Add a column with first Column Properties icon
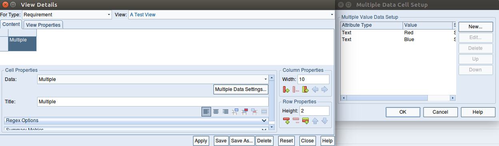The image size is (499, 146). [286, 89]
